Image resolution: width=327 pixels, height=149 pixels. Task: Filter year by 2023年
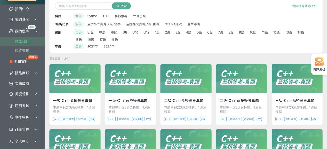tap(93, 47)
